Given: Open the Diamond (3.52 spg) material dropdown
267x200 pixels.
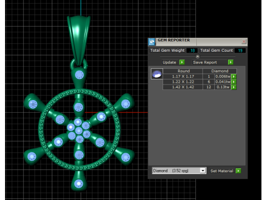Looking at the screenshot, I should tap(203, 171).
